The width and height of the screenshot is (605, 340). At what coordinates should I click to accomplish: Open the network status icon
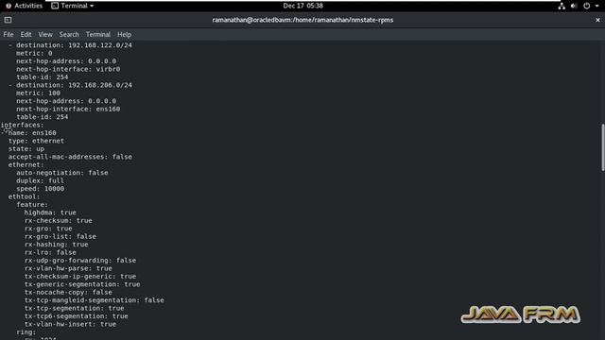point(562,6)
